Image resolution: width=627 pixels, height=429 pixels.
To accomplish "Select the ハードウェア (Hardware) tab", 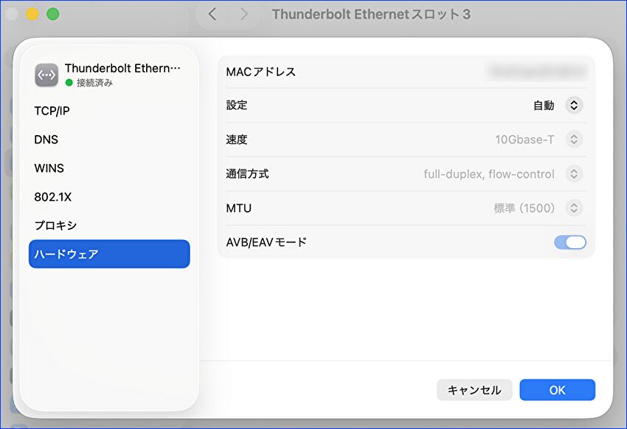I will click(x=109, y=254).
